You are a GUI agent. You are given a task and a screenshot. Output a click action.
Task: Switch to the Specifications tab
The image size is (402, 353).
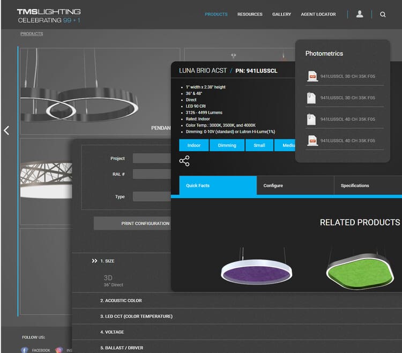368,186
